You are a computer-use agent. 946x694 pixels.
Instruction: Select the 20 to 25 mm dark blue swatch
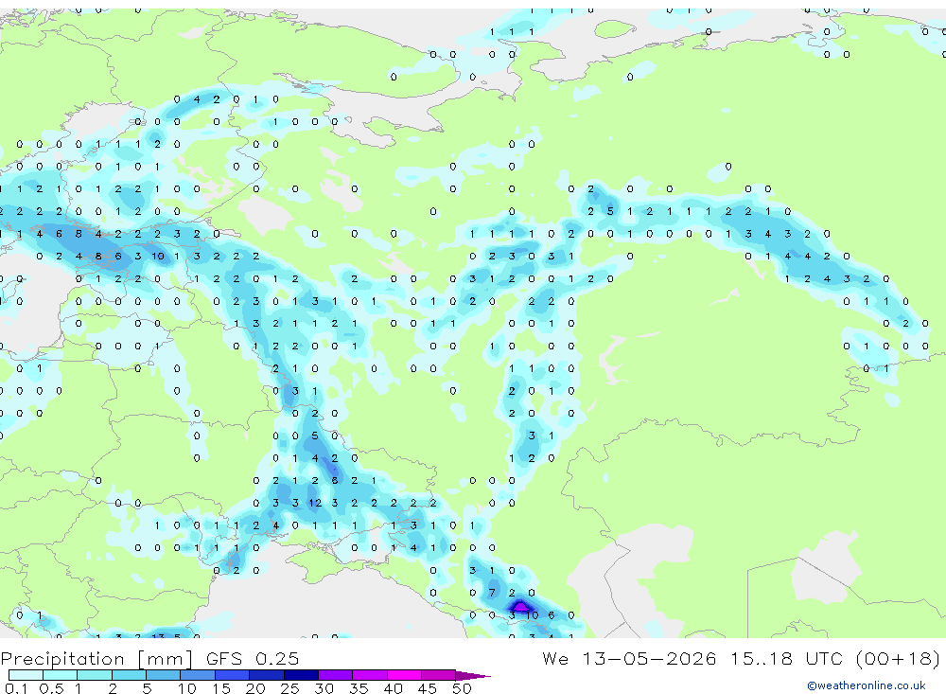point(266,675)
